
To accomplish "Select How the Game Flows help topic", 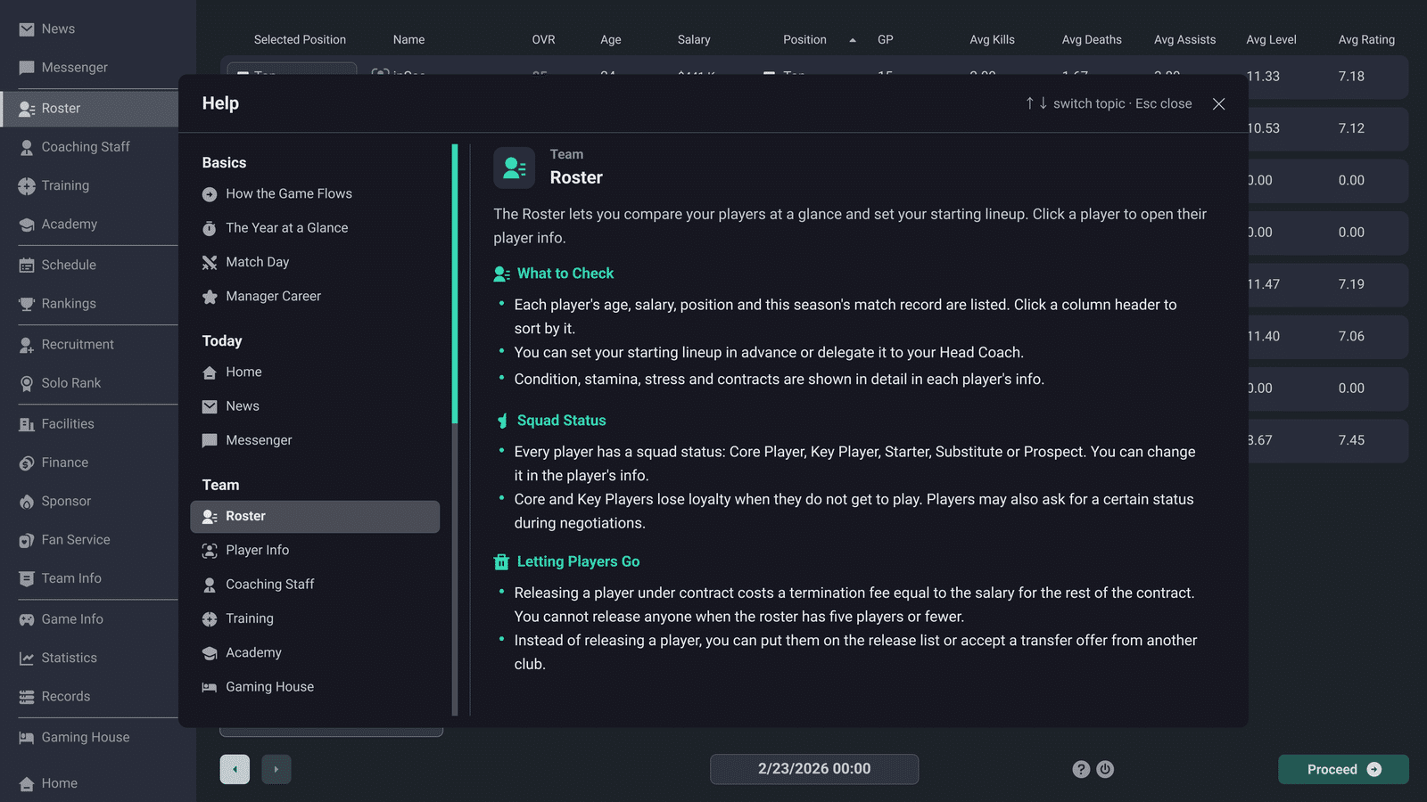I will coord(315,194).
